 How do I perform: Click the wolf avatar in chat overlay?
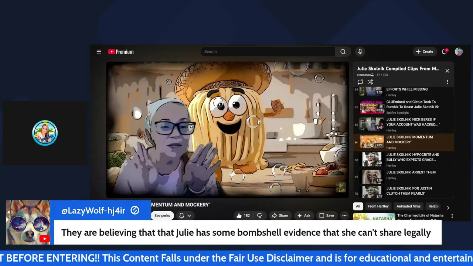(28, 222)
